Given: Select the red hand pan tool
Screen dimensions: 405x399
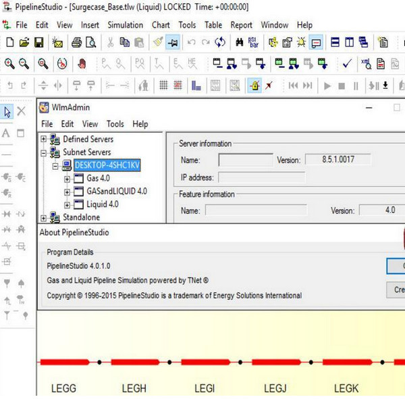Looking at the screenshot, I should tap(82, 64).
